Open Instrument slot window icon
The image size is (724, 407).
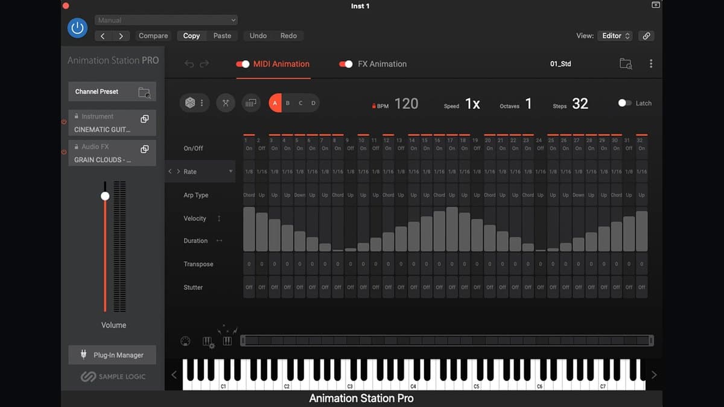[145, 119]
